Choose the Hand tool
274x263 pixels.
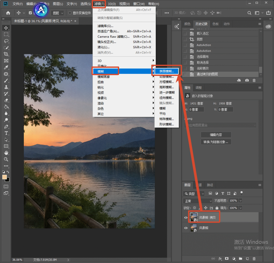[x=6, y=153]
